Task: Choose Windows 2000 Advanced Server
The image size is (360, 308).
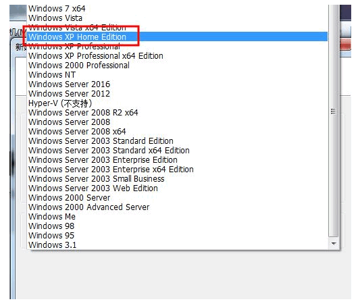Action: click(x=178, y=207)
